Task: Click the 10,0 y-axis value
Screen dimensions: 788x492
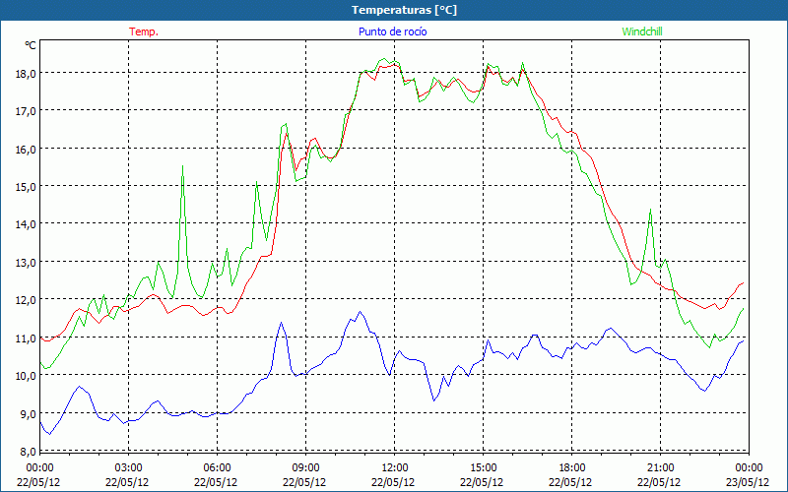Action: click(x=26, y=376)
